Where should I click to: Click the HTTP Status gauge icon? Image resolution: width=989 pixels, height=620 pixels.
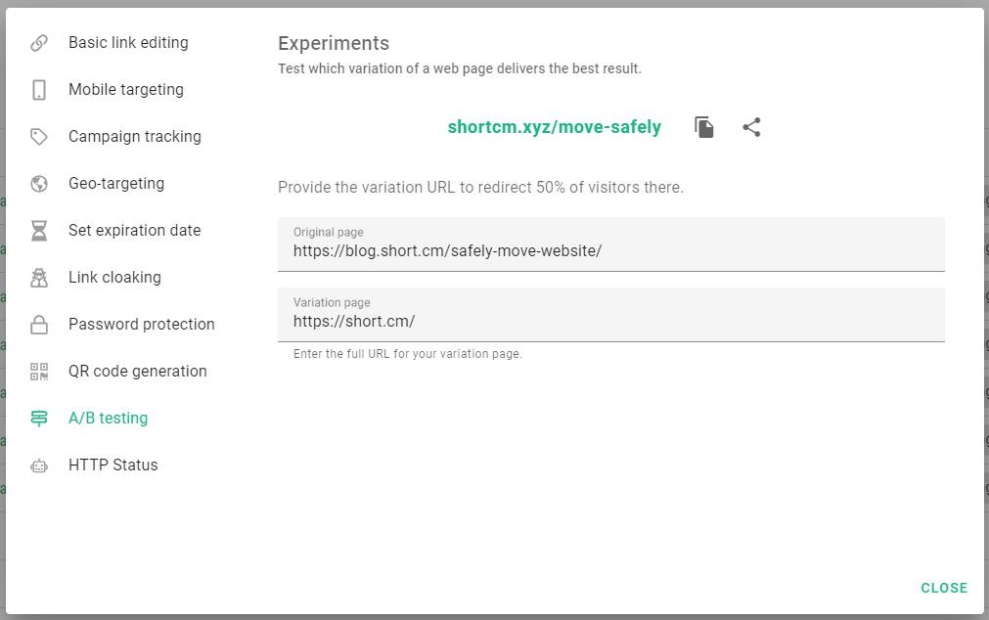tap(39, 465)
